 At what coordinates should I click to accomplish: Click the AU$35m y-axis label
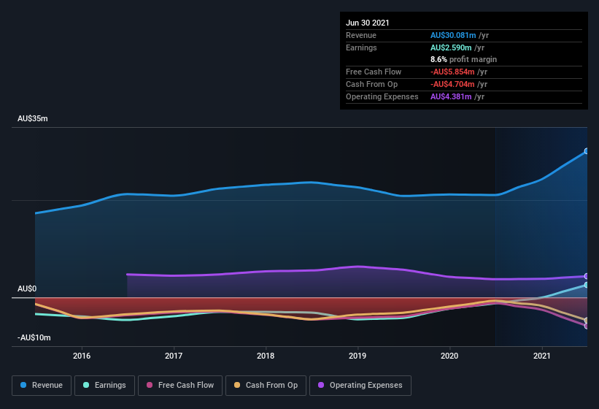pyautogui.click(x=33, y=118)
